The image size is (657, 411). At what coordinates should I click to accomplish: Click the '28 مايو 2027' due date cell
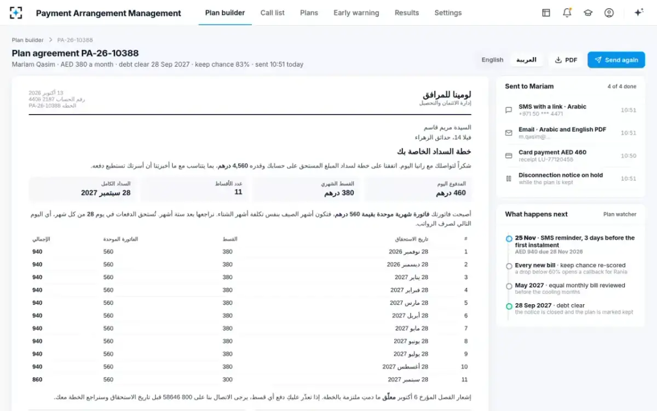click(411, 328)
